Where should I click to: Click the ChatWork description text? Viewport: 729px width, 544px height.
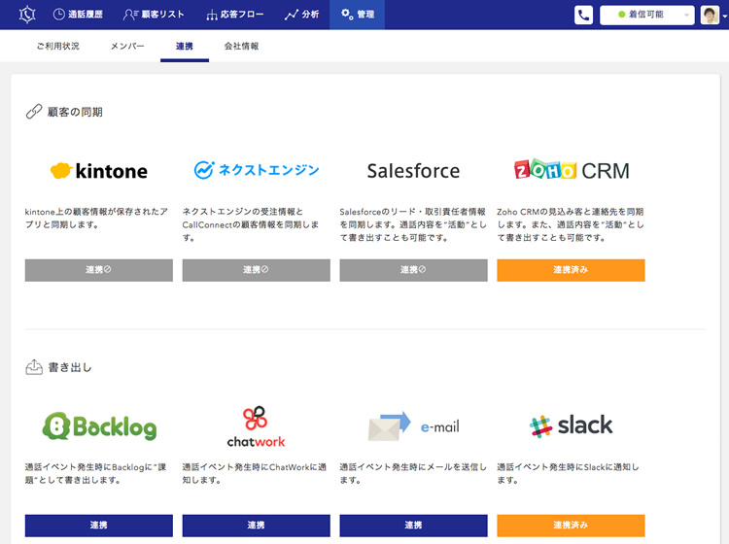[255, 473]
